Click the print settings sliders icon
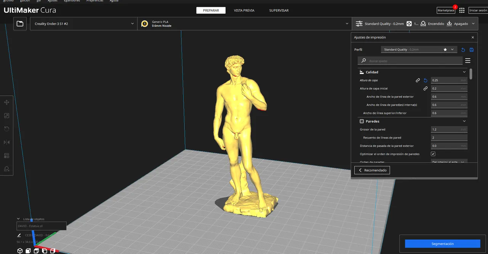 [x=359, y=24]
